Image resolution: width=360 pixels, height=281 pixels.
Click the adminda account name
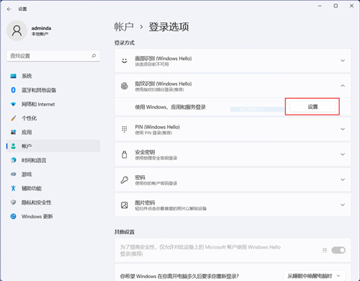[41, 28]
